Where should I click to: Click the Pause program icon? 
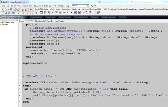point(23,13)
